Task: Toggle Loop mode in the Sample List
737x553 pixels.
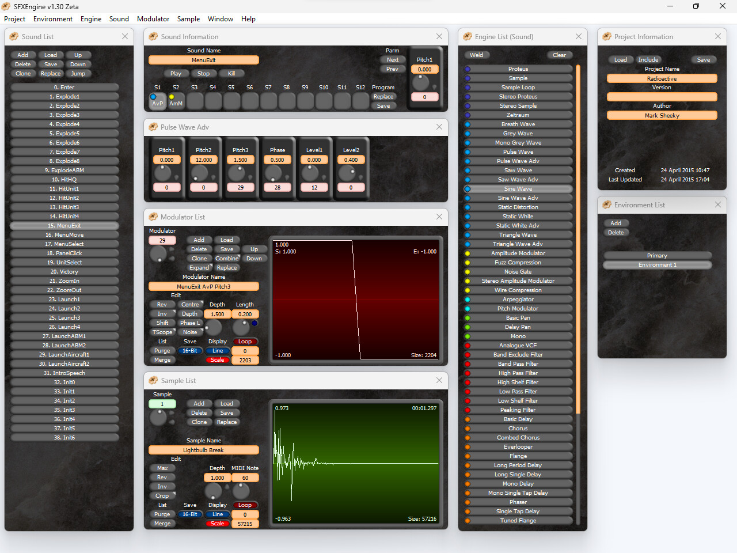Action: (245, 505)
